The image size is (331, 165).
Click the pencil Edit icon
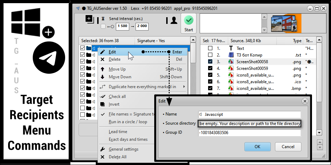[x=102, y=52]
